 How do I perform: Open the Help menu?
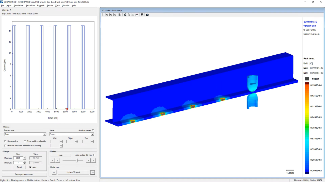tap(74, 6)
